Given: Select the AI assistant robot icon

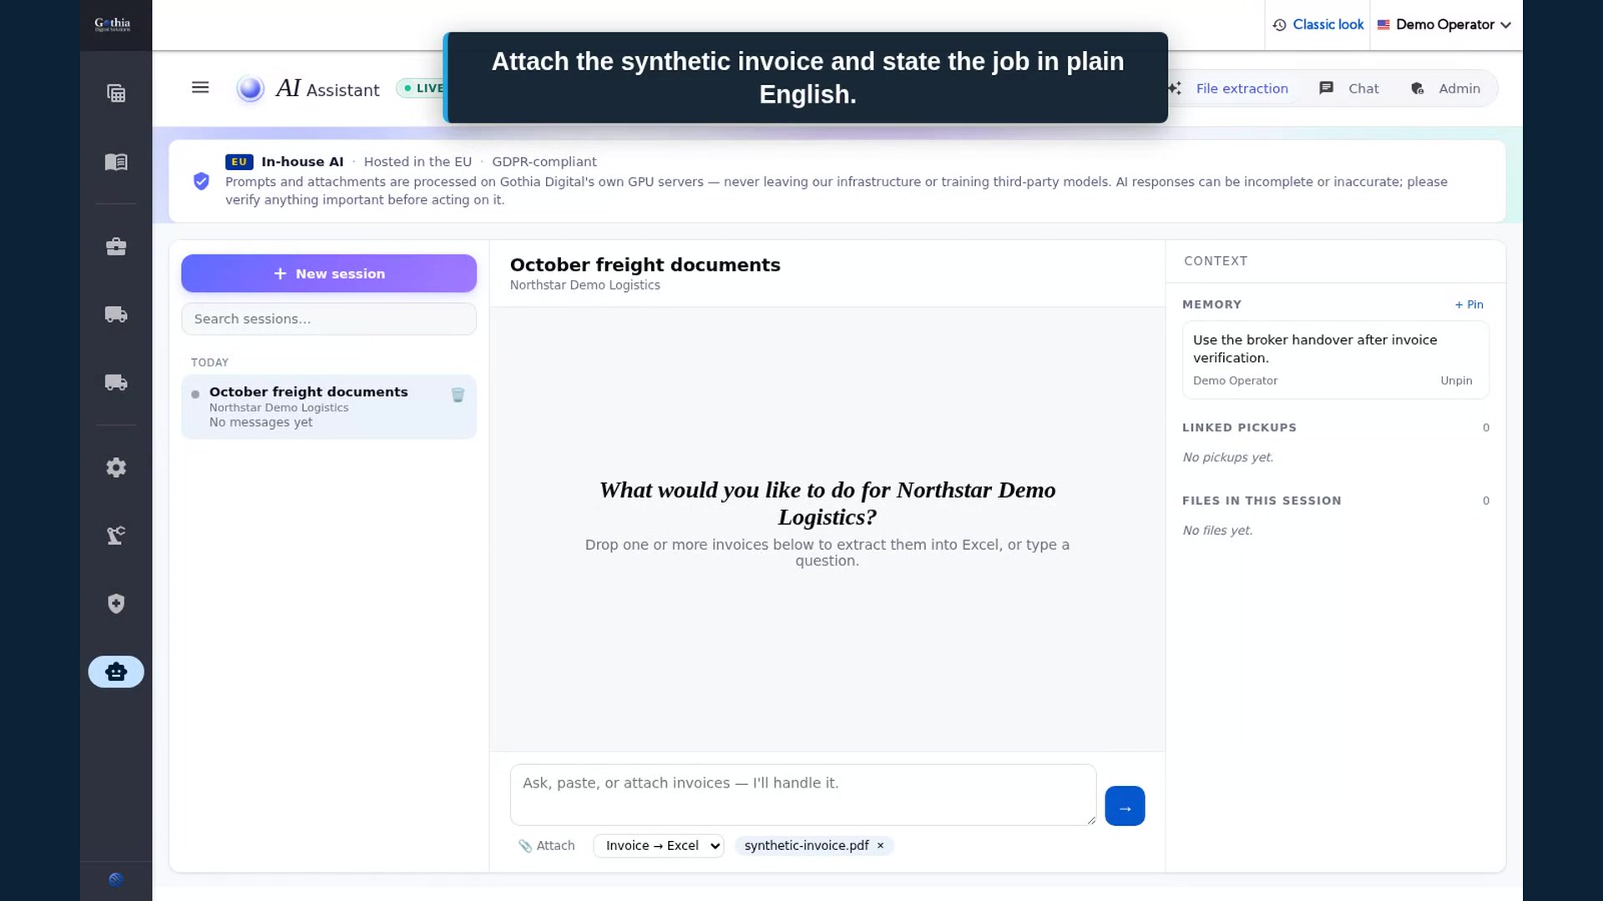Looking at the screenshot, I should (116, 672).
